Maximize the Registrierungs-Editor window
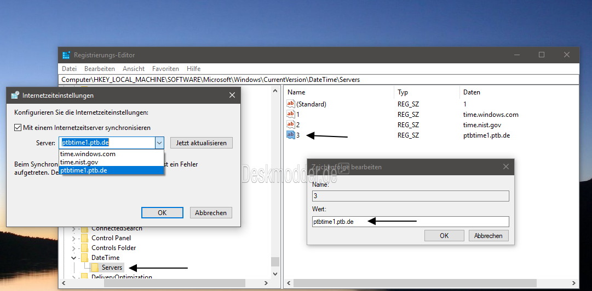This screenshot has height=291, width=592. click(542, 55)
